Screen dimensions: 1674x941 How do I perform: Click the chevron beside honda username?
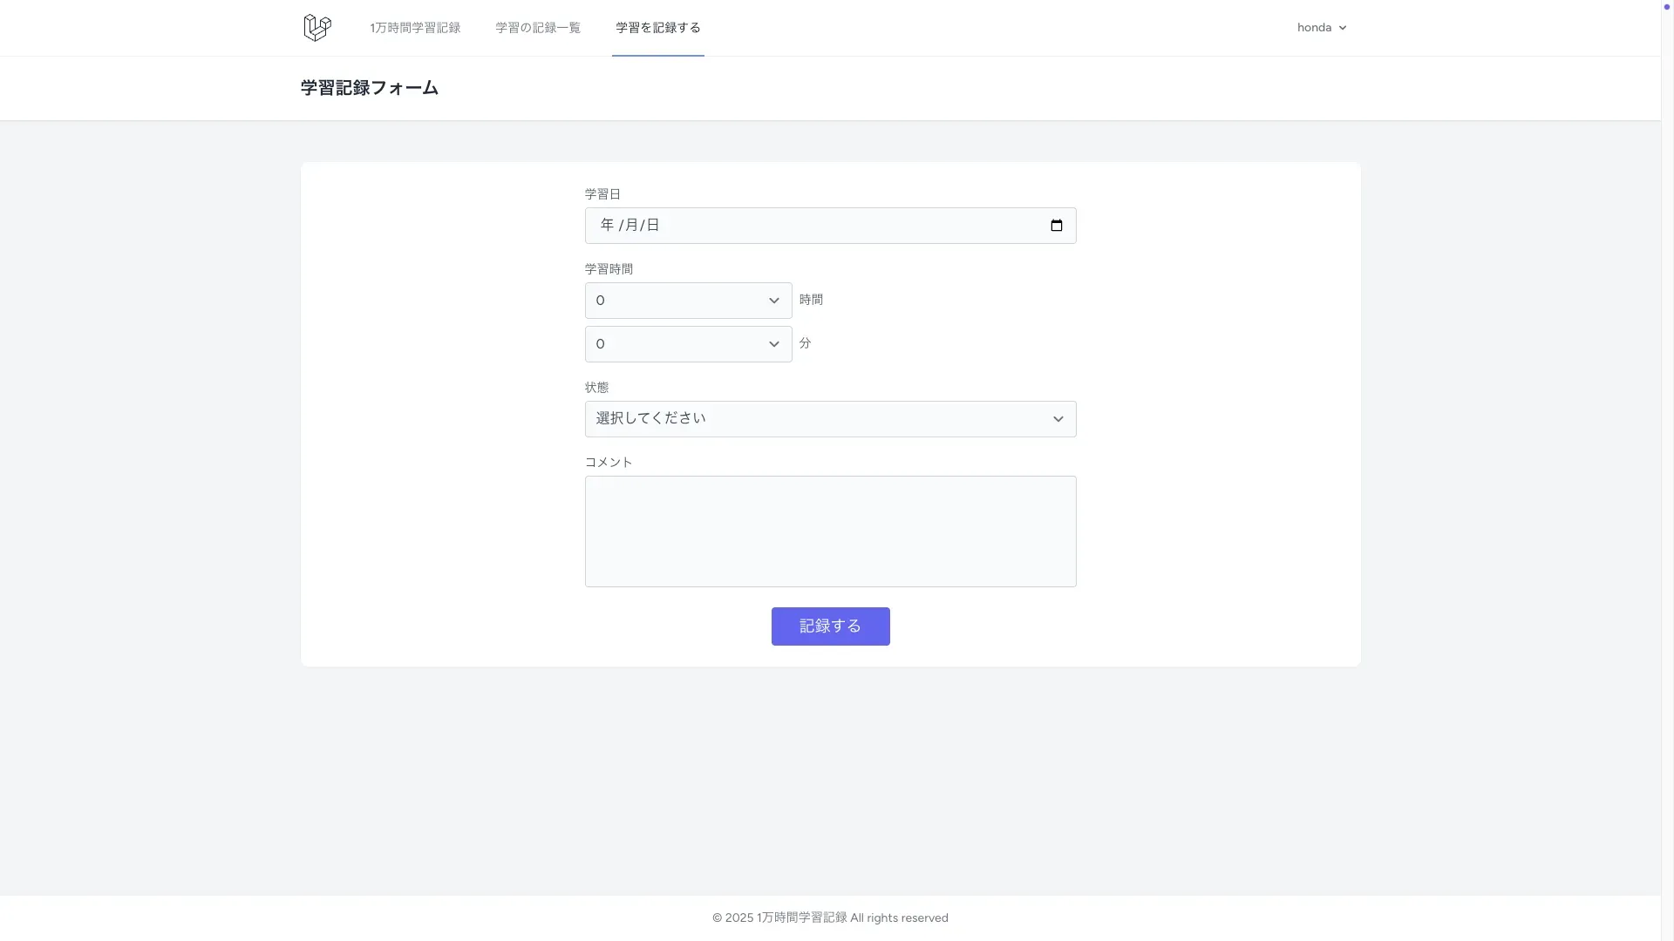click(x=1343, y=28)
